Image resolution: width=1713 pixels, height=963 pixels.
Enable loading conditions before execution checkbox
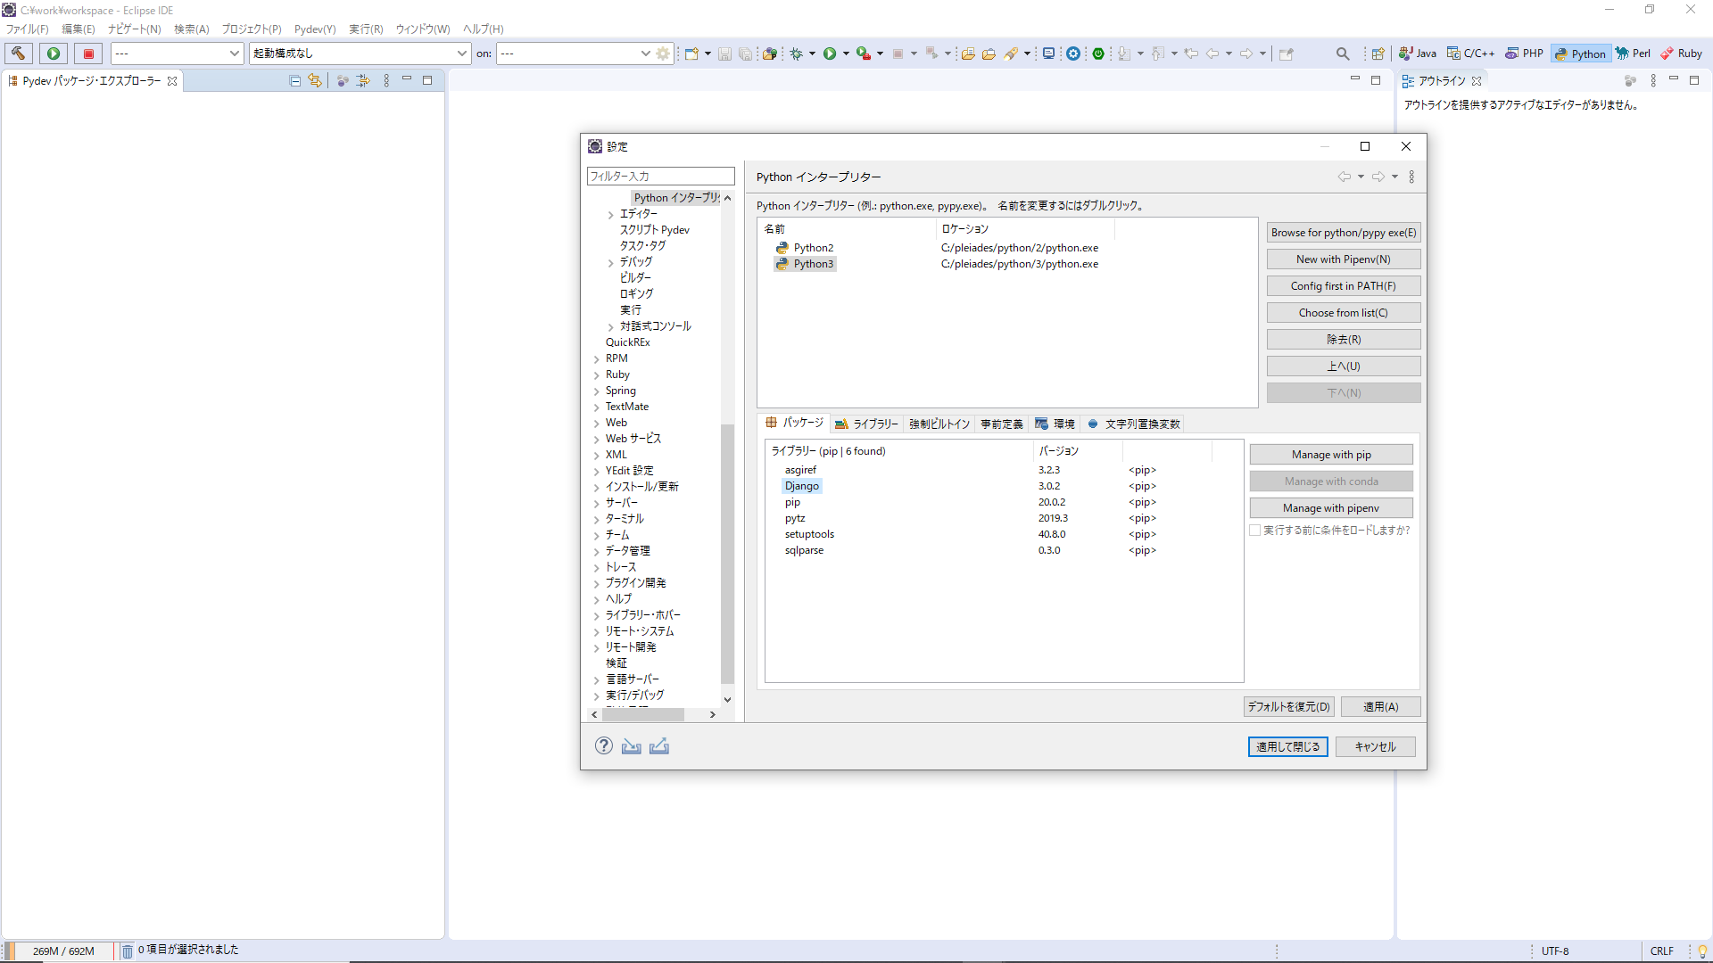click(x=1255, y=530)
